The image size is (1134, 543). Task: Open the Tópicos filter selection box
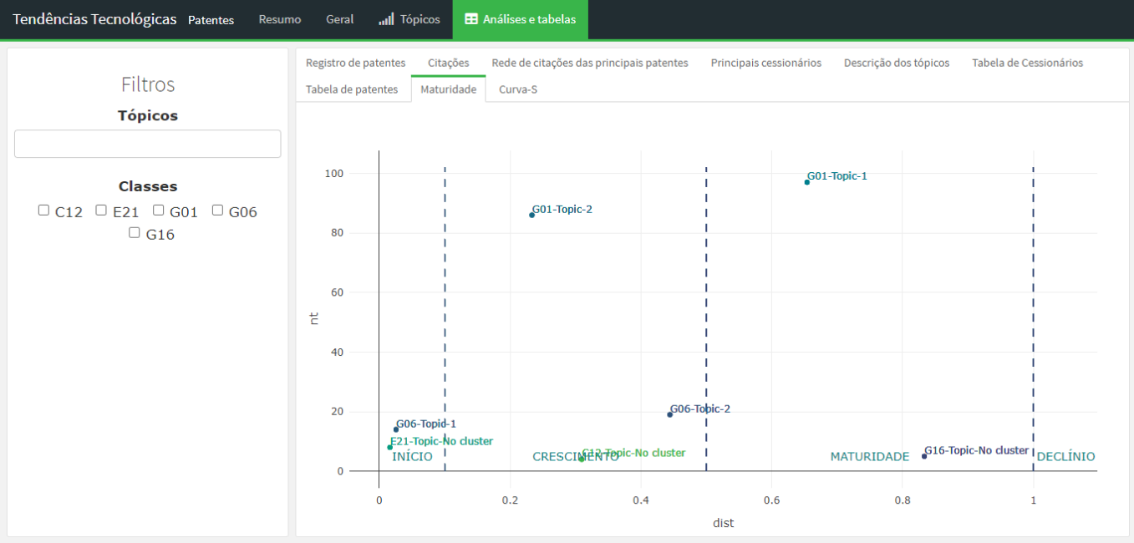click(x=147, y=144)
